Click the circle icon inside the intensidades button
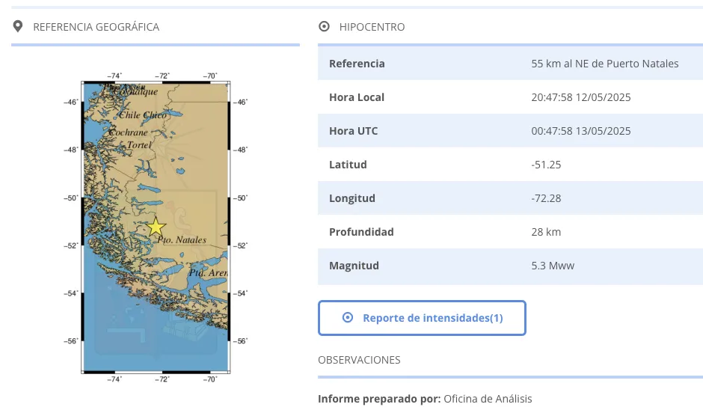The width and height of the screenshot is (703, 416). point(347,318)
